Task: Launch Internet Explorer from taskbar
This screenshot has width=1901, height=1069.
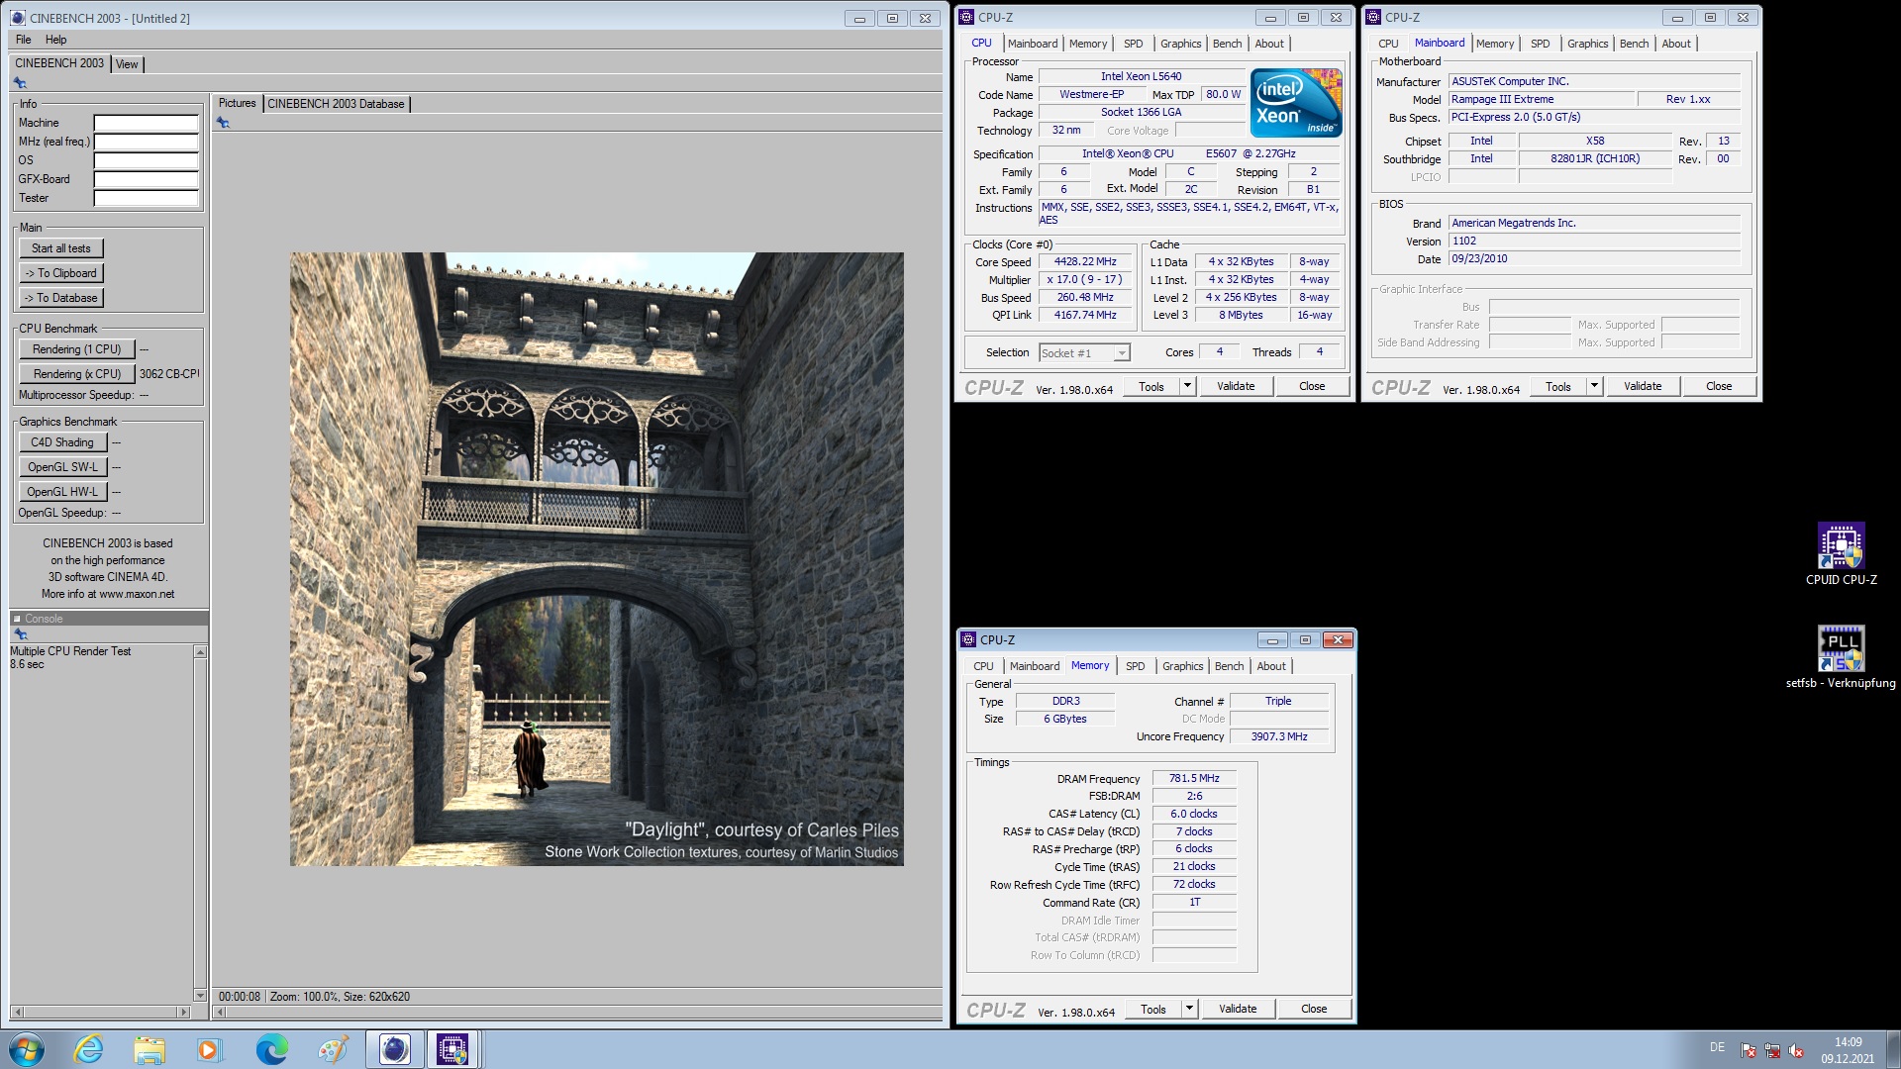Action: coord(89,1049)
